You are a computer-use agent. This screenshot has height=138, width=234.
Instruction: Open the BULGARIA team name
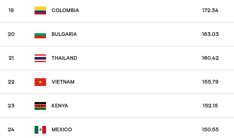(64, 34)
